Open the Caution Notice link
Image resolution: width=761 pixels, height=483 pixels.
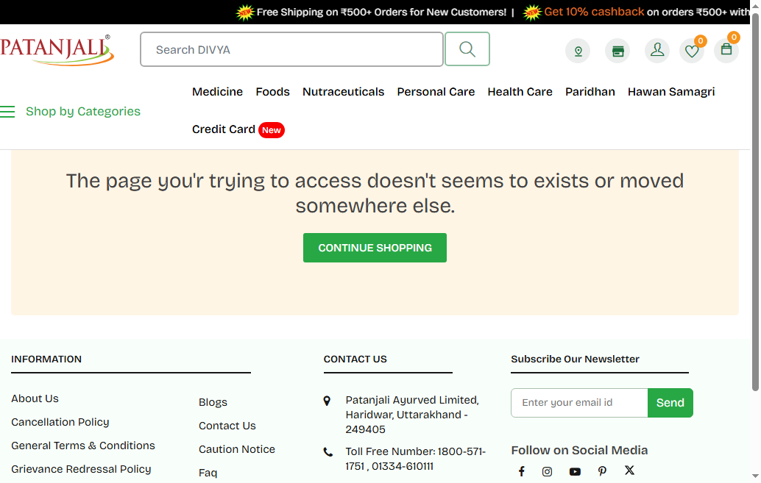(237, 449)
